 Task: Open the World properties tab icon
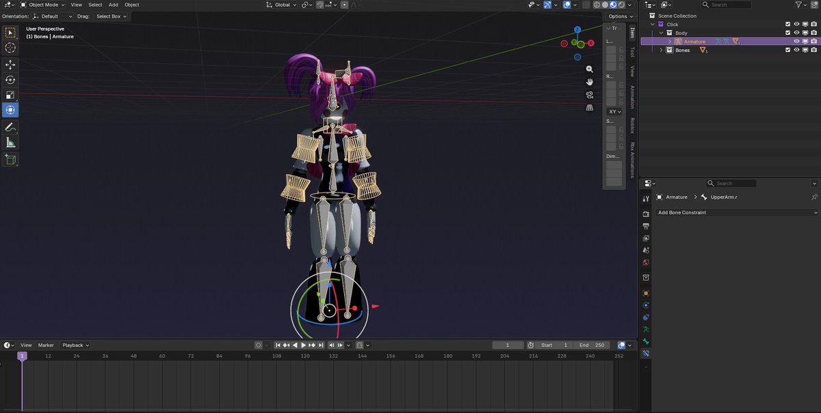(x=646, y=262)
